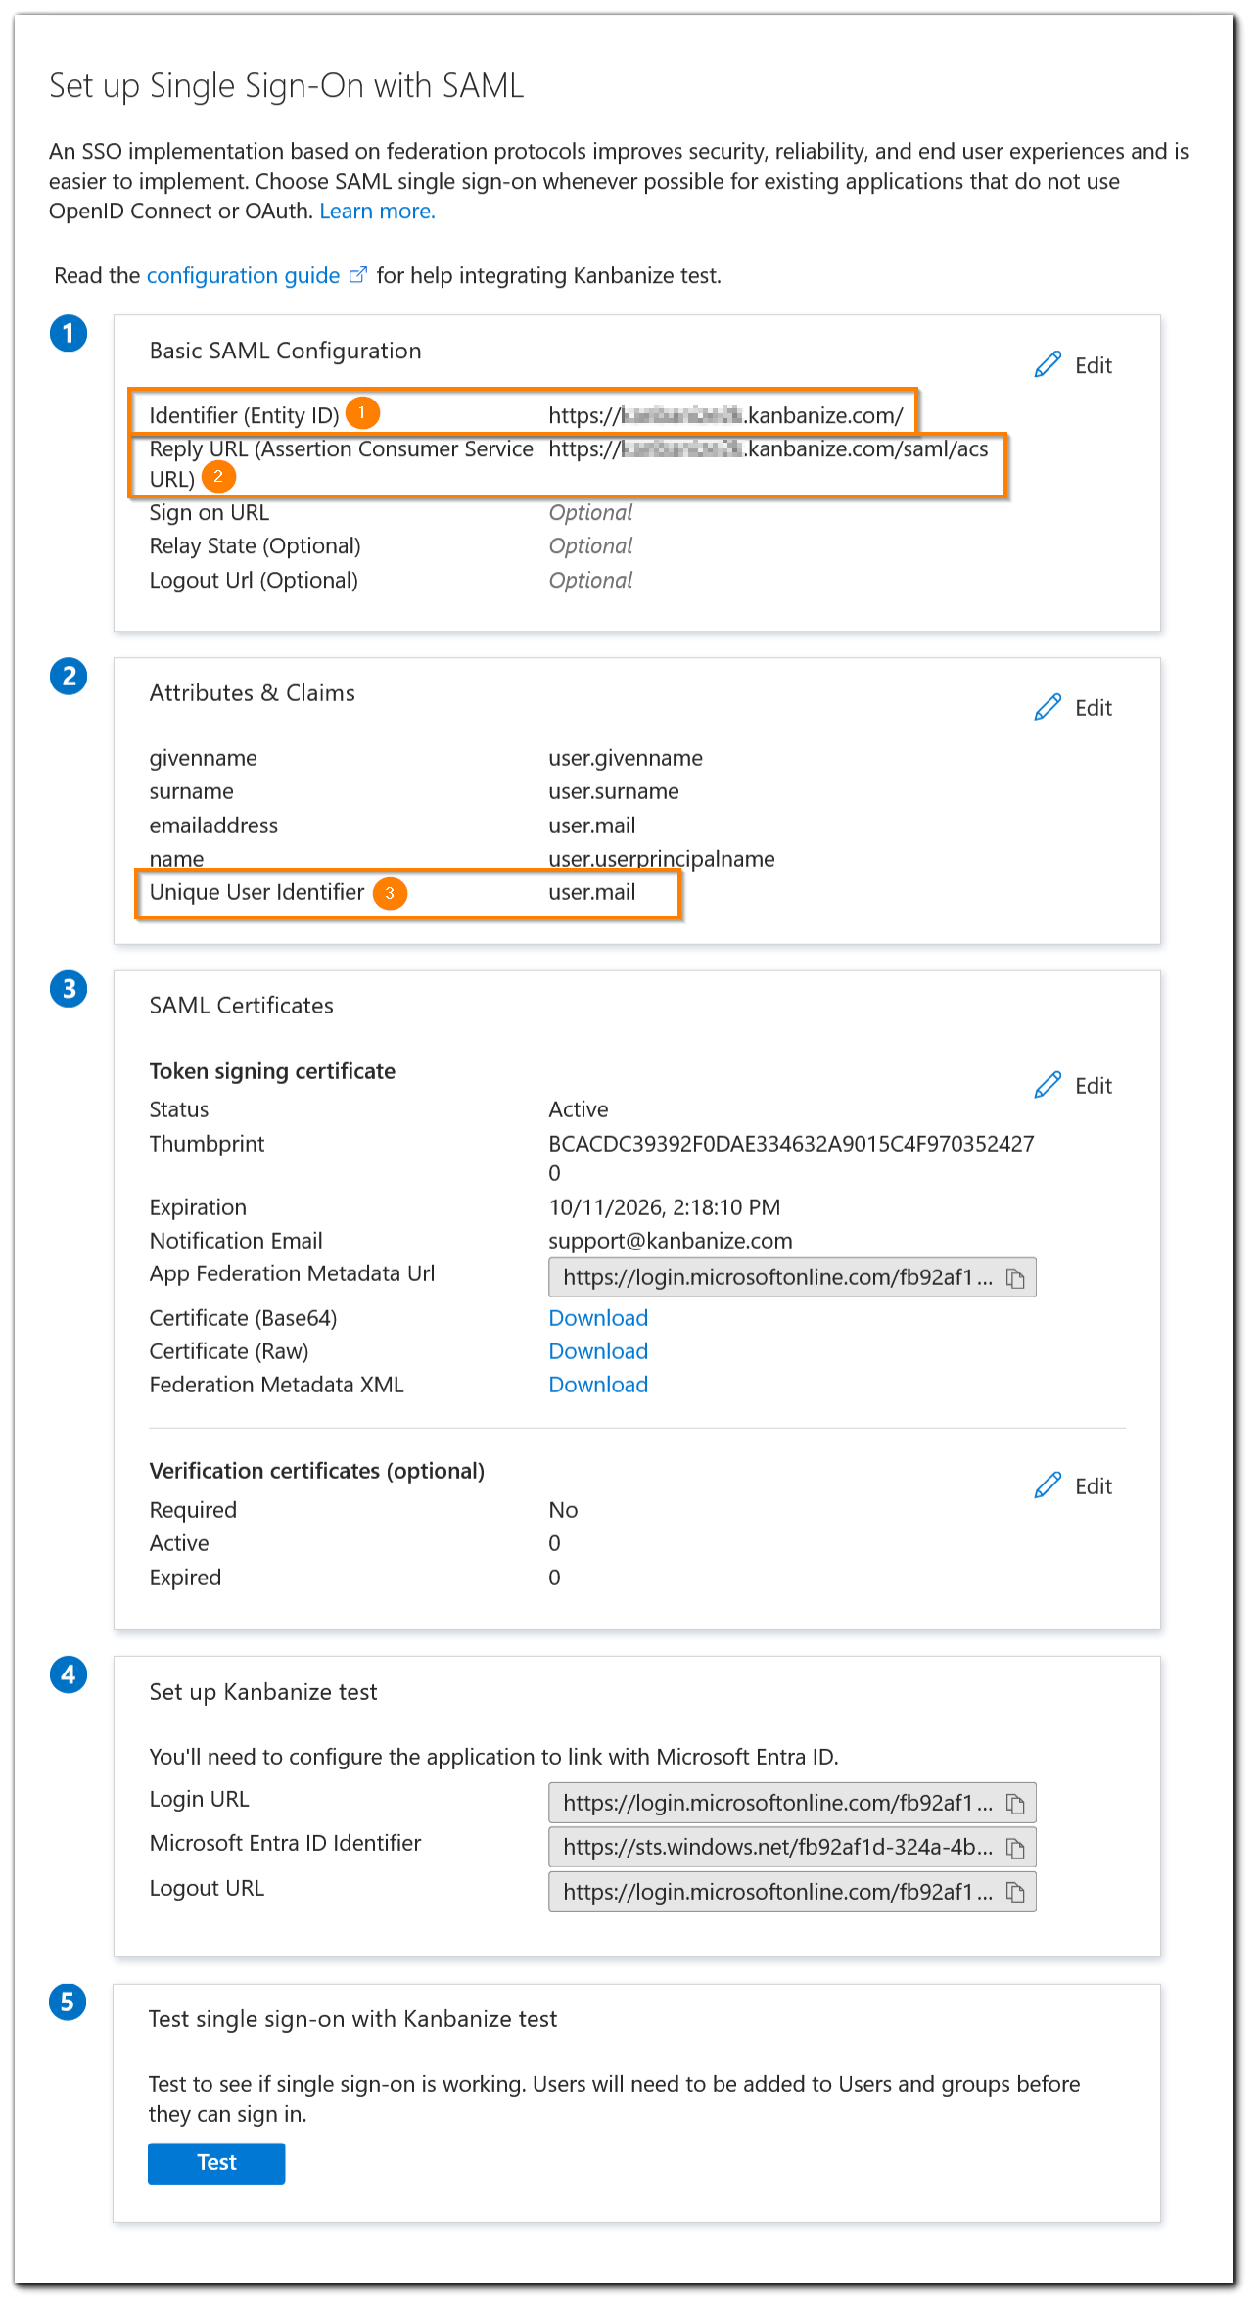This screenshot has width=1259, height=2309.
Task: Click the blue Test button
Action: pyautogui.click(x=216, y=2163)
